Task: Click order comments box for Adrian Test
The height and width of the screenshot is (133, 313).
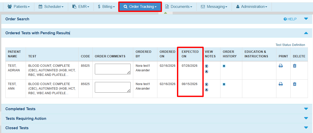Action: [112, 69]
